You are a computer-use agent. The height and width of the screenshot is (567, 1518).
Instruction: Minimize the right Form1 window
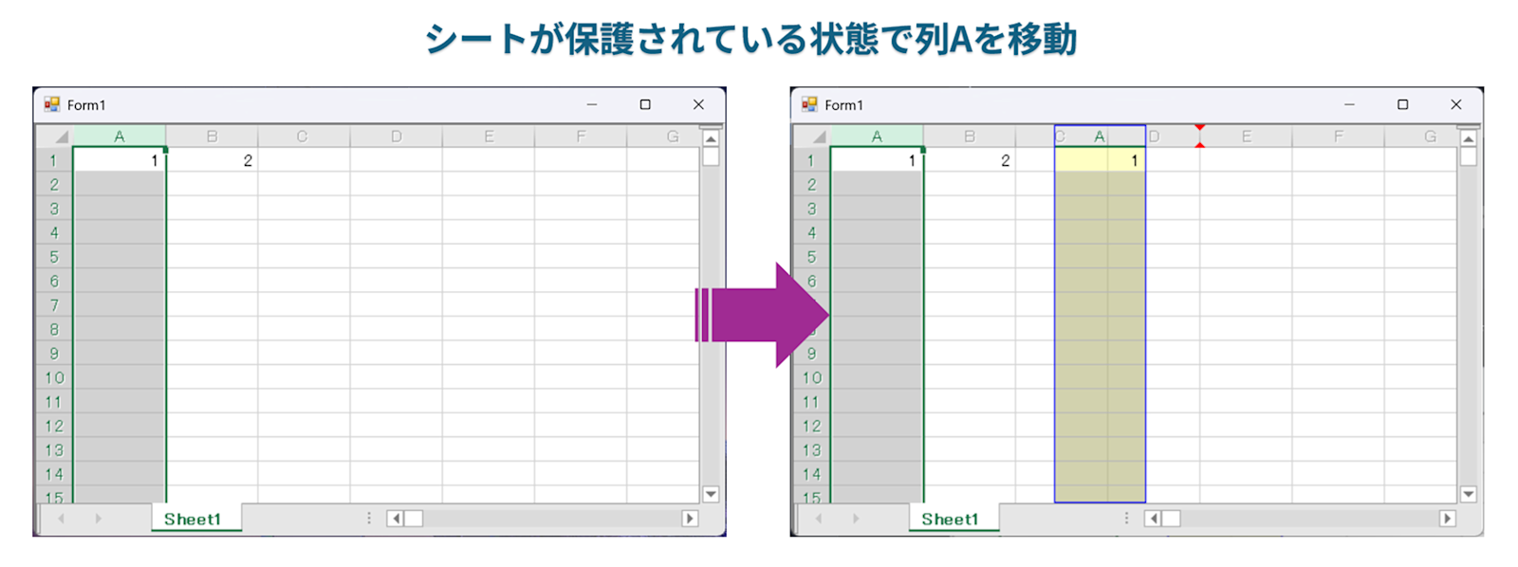[1349, 104]
